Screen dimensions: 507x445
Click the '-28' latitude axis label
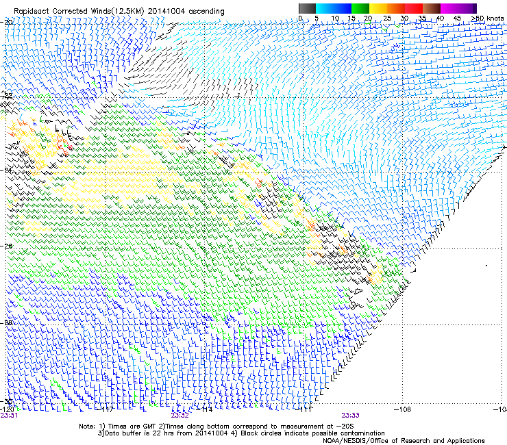[6, 322]
